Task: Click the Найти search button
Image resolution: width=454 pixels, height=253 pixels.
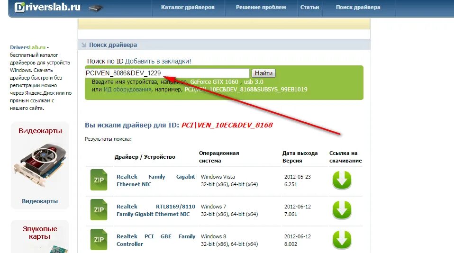Action: (263, 73)
